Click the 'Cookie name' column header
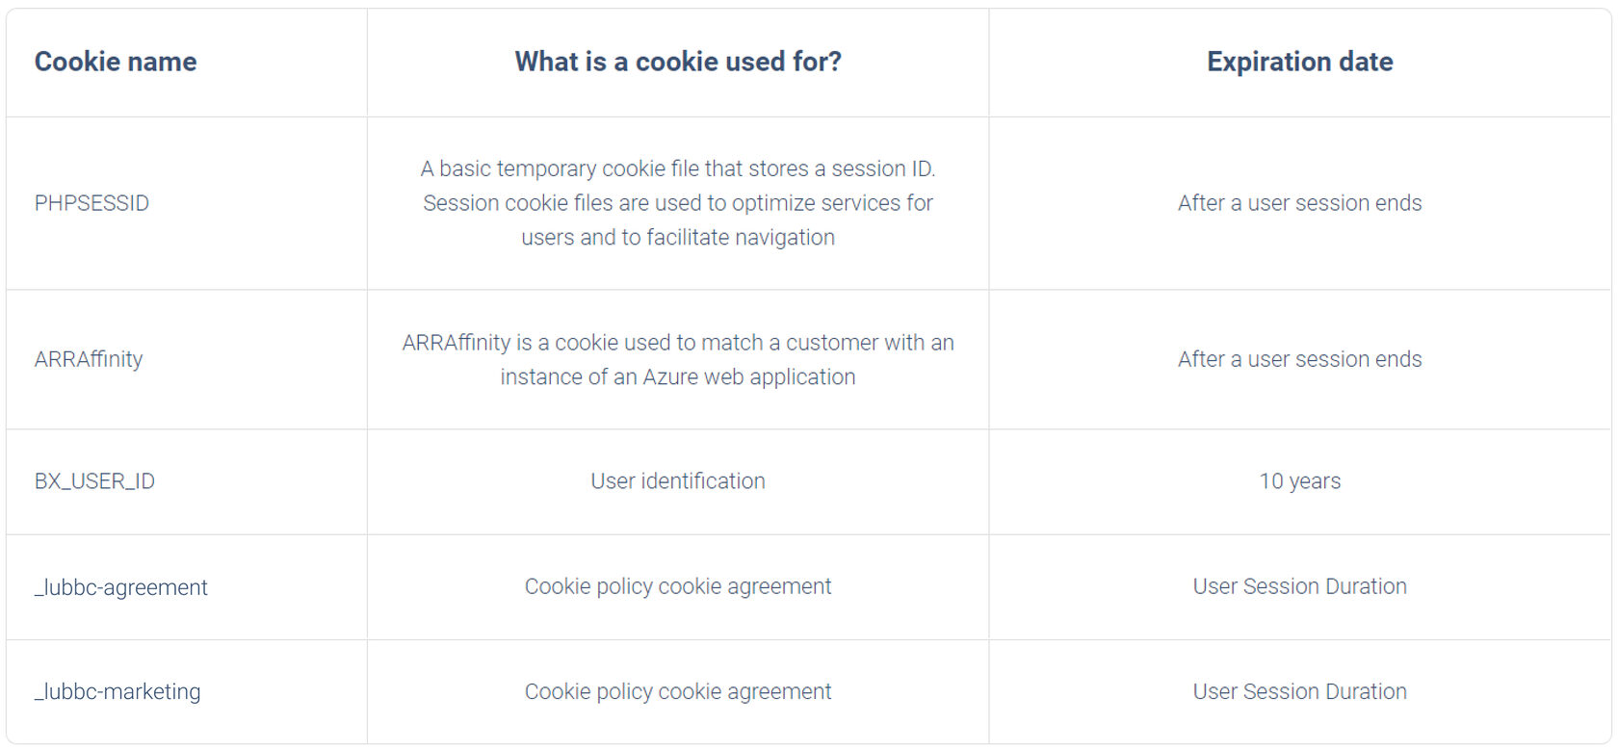The width and height of the screenshot is (1618, 750). coord(116,62)
